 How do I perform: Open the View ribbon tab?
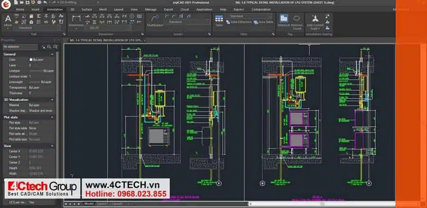click(134, 9)
